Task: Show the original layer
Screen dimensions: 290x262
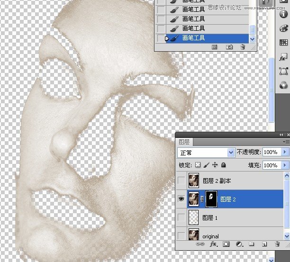Action: (x=181, y=235)
